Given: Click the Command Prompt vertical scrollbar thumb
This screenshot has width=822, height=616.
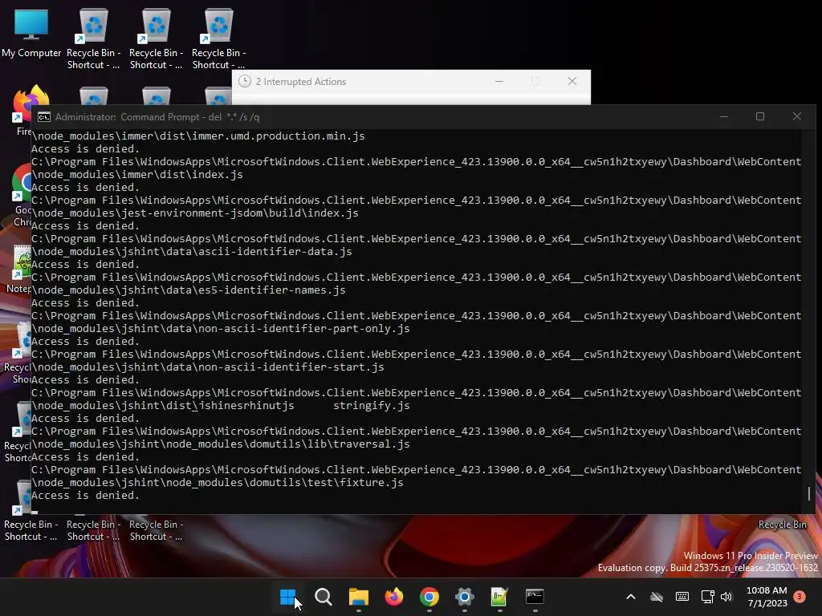Looking at the screenshot, I should click(809, 493).
